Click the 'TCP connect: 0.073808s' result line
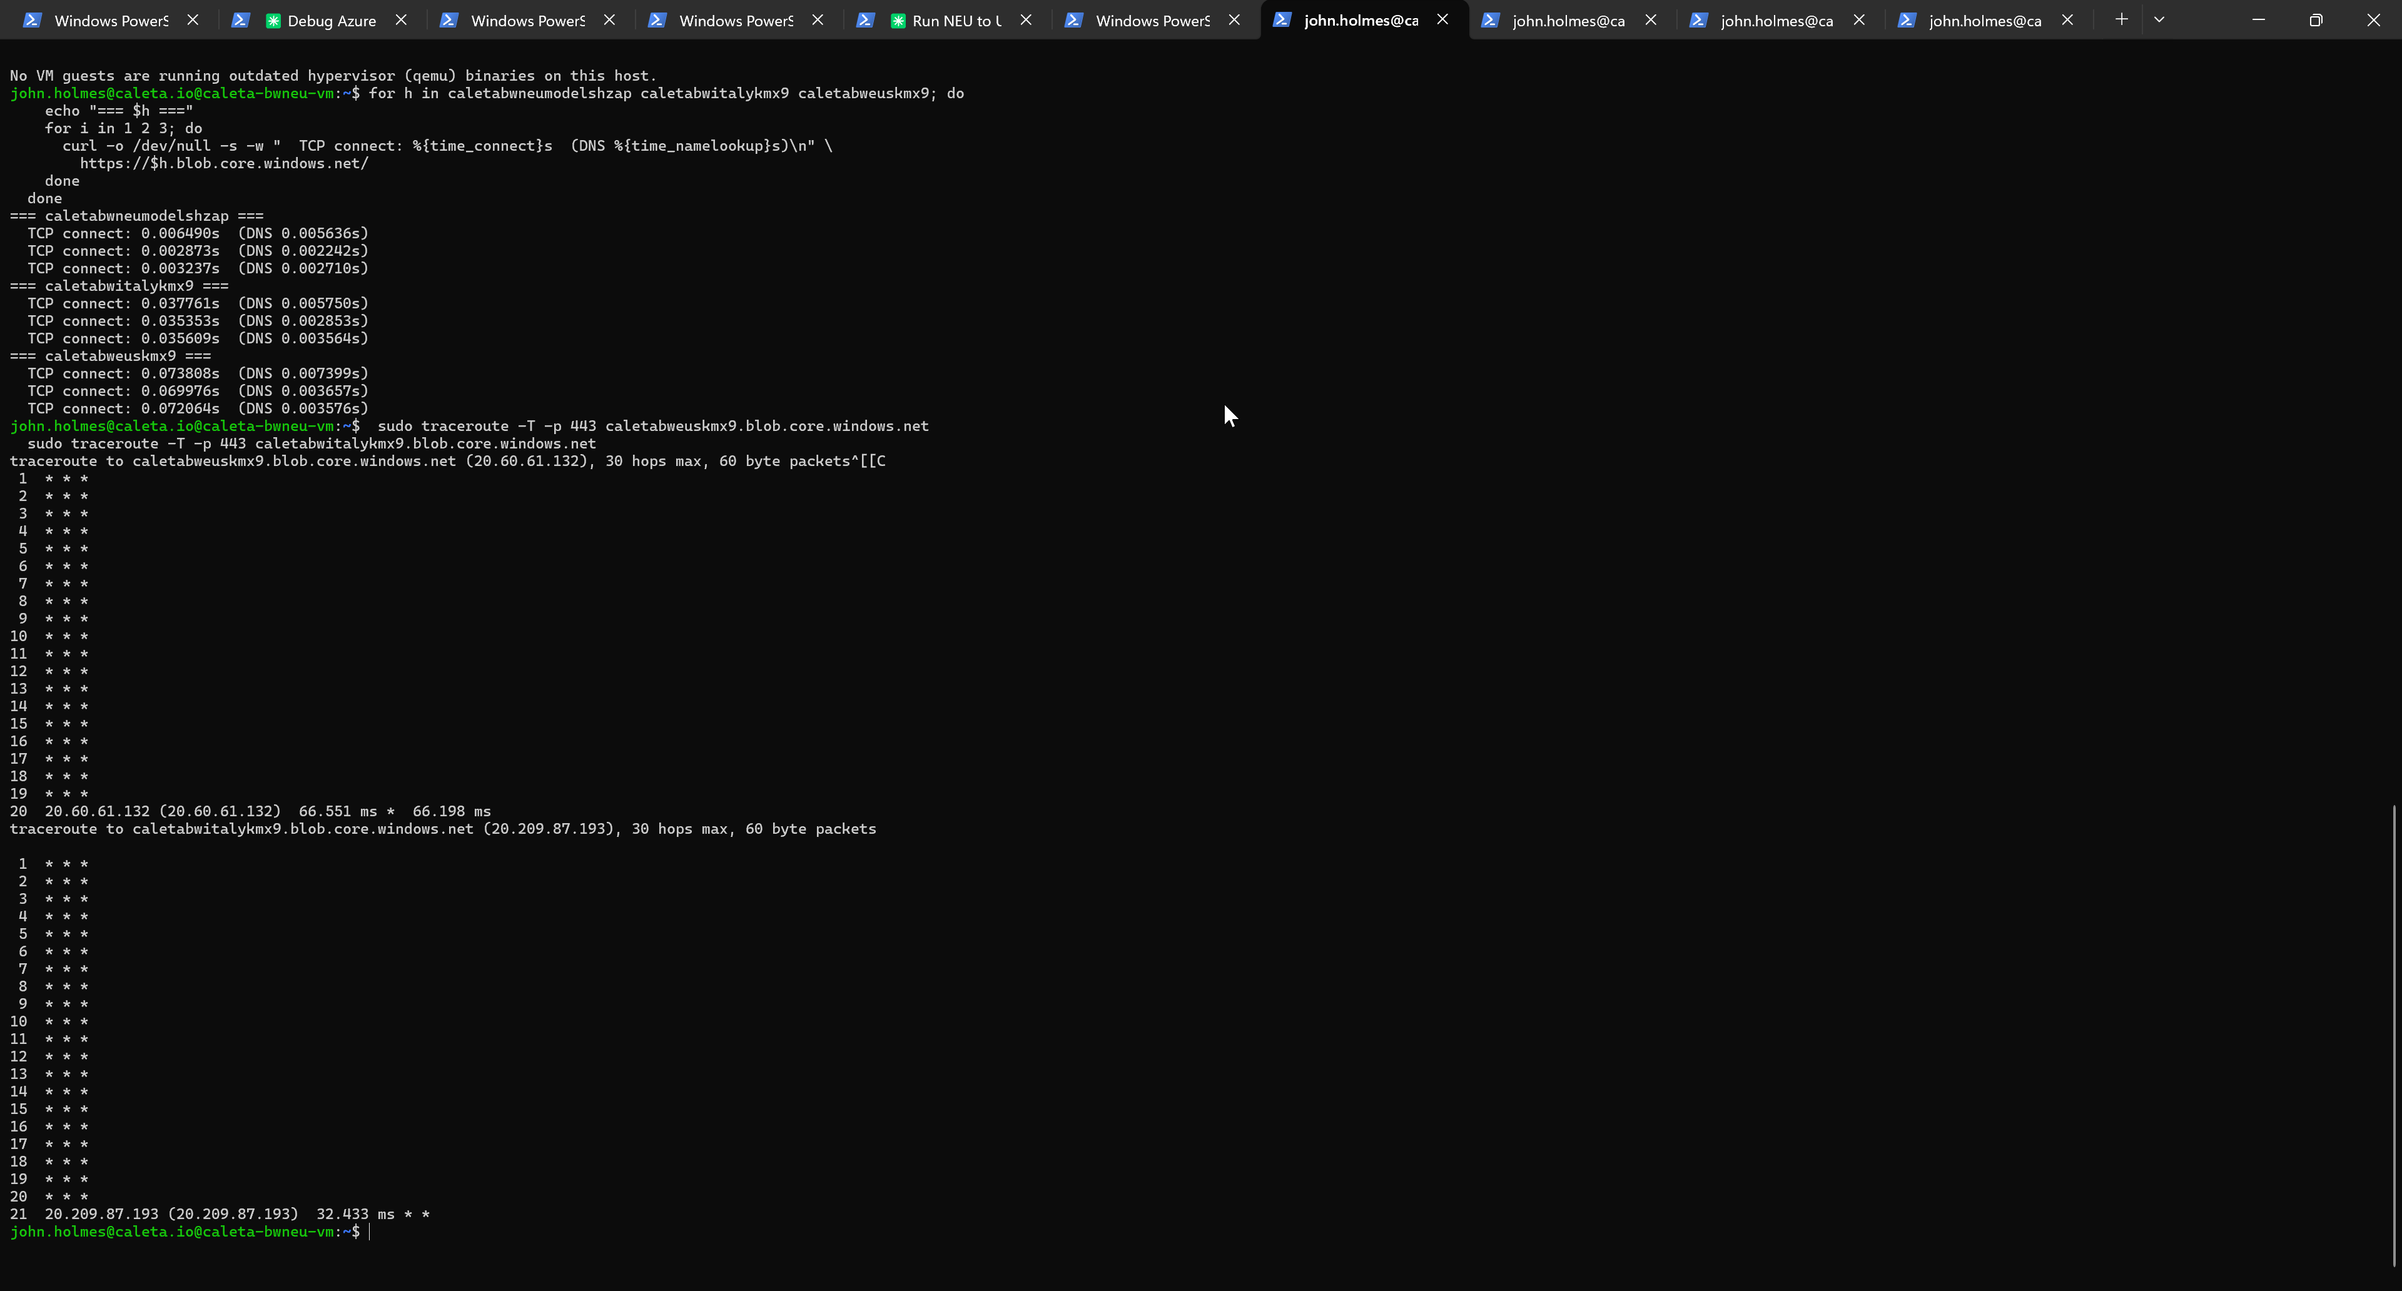The width and height of the screenshot is (2402, 1291). click(198, 373)
